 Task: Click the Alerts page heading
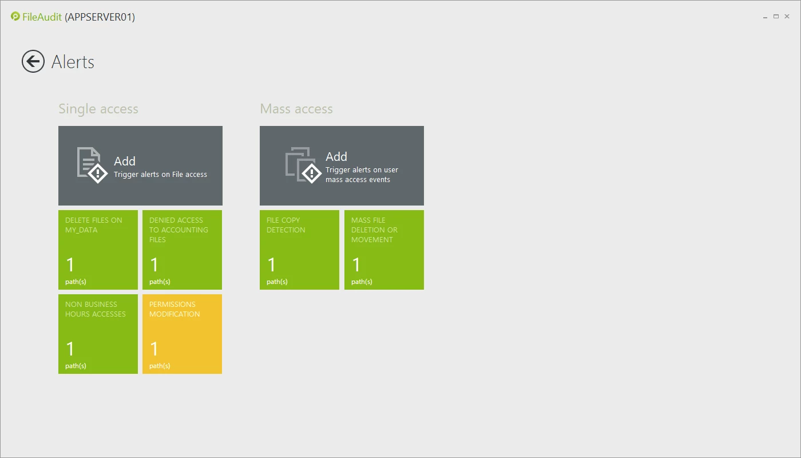point(73,62)
